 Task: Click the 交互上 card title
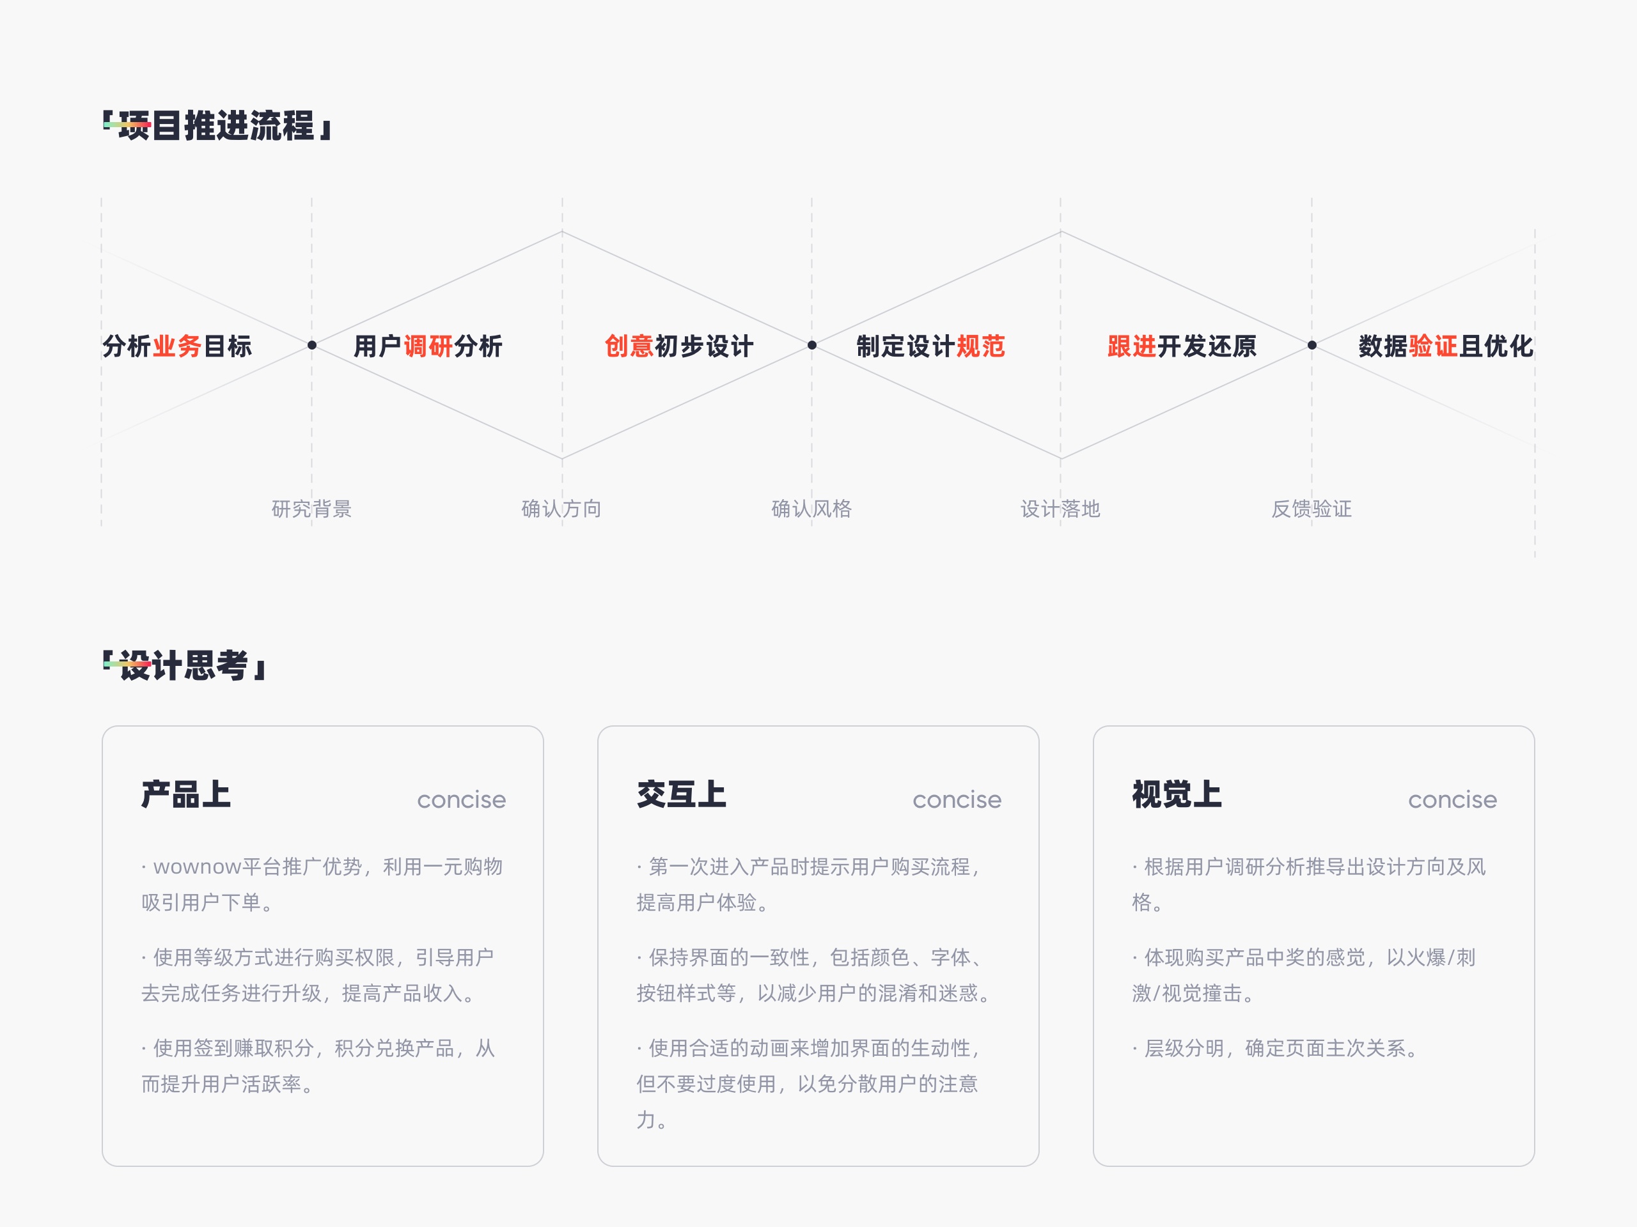[x=681, y=795]
